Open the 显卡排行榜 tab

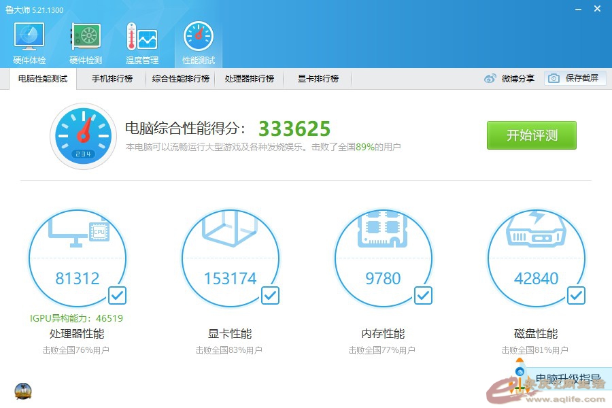point(318,79)
